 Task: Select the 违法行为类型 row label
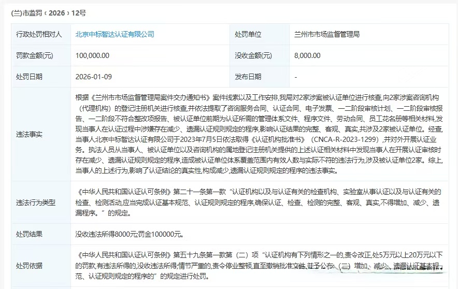coord(41,203)
